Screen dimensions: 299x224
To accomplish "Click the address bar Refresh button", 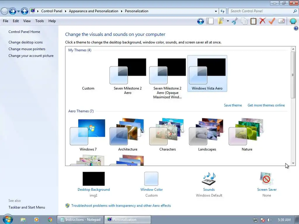I will click(x=222, y=11).
